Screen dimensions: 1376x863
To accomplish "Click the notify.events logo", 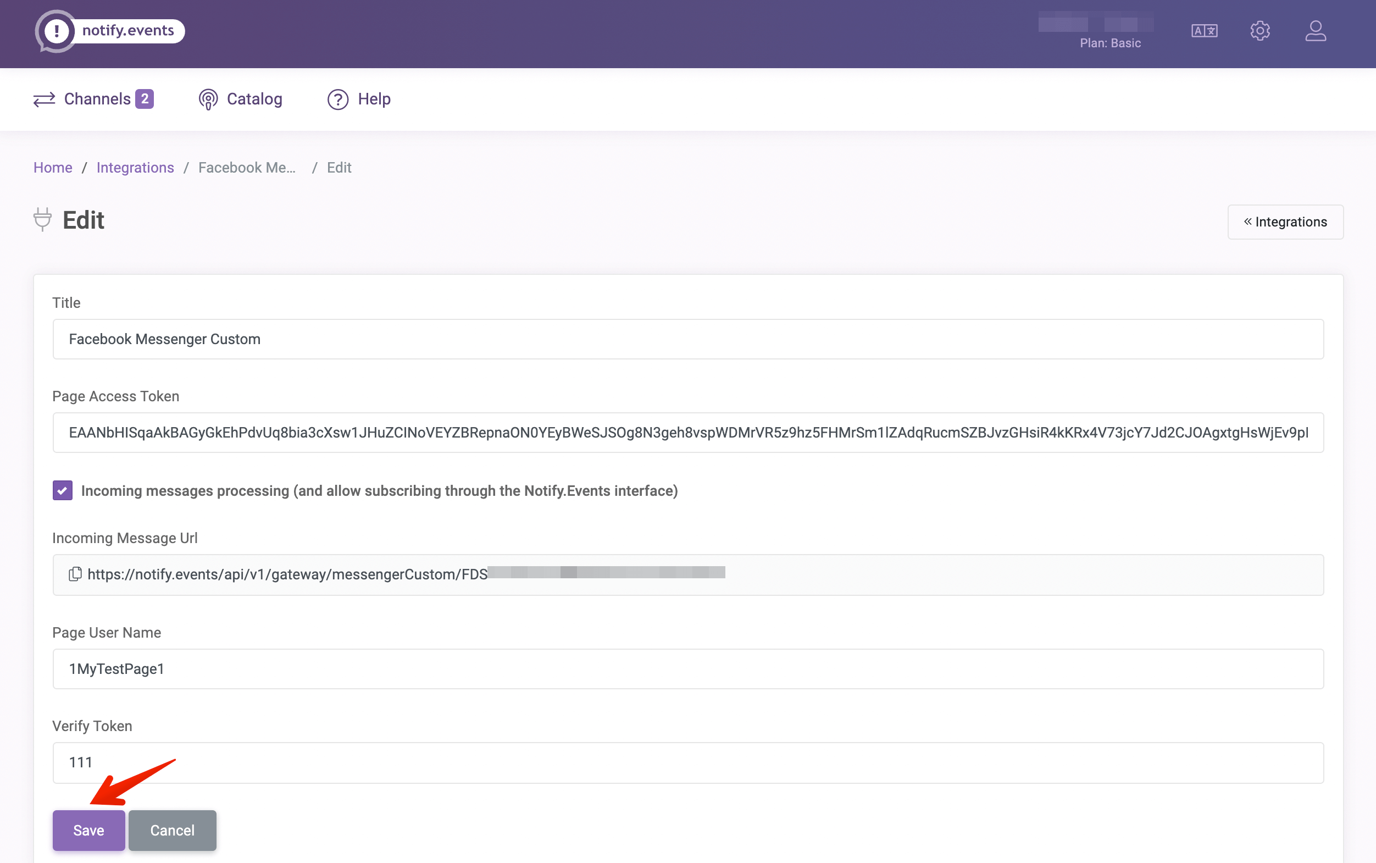I will (109, 31).
